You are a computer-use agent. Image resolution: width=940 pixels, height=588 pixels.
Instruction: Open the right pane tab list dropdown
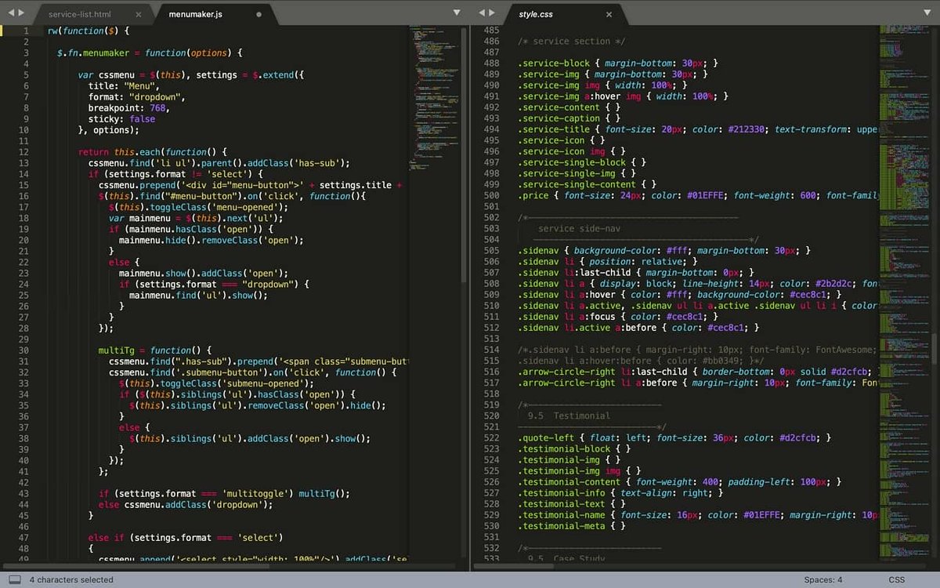927,13
